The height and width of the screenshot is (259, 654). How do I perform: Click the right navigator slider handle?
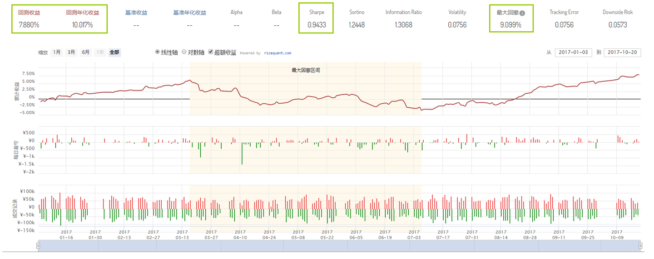[x=640, y=246]
